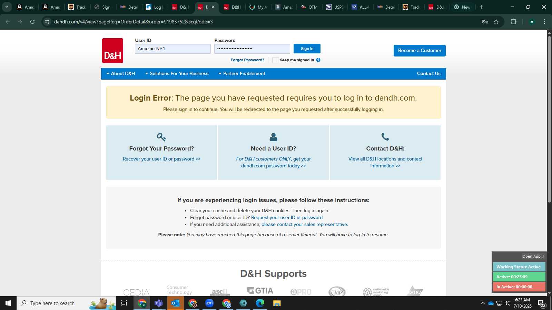Click the Password input field
The height and width of the screenshot is (310, 552).
point(252,49)
